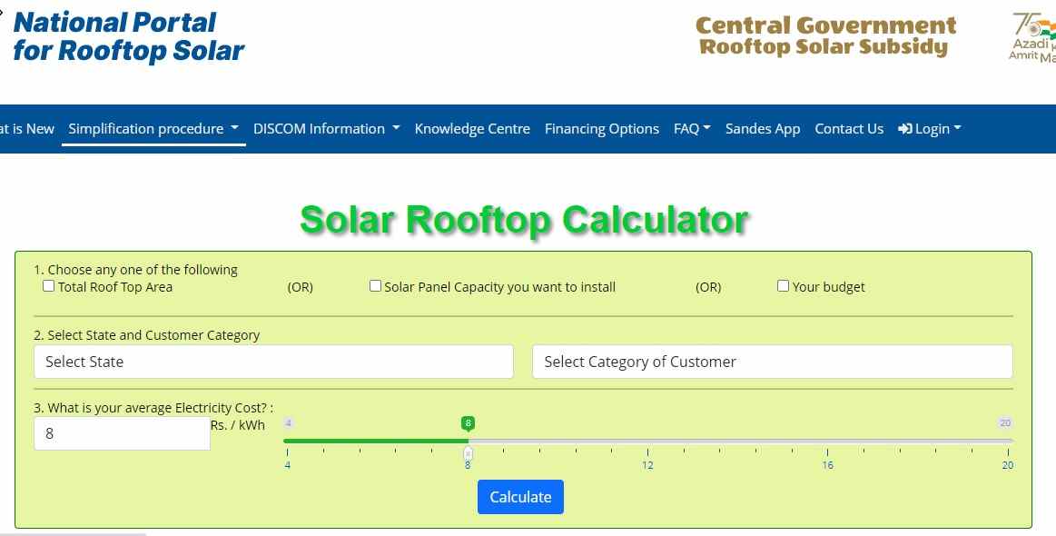Click the Central Government Rooftop Solar Subsidy banner
The height and width of the screenshot is (536, 1056).
tap(825, 35)
